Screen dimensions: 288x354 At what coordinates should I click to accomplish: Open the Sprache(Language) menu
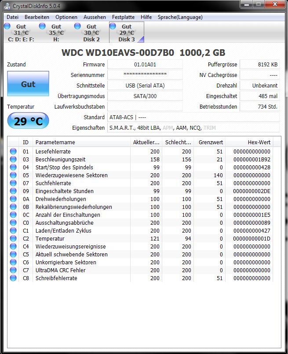click(x=180, y=17)
